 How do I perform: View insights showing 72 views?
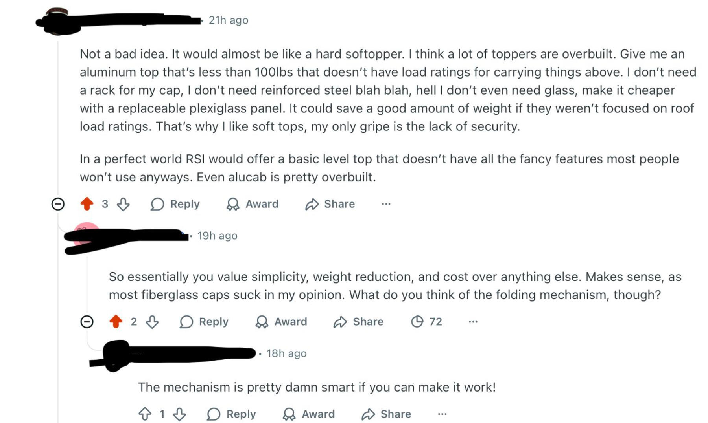coord(426,322)
